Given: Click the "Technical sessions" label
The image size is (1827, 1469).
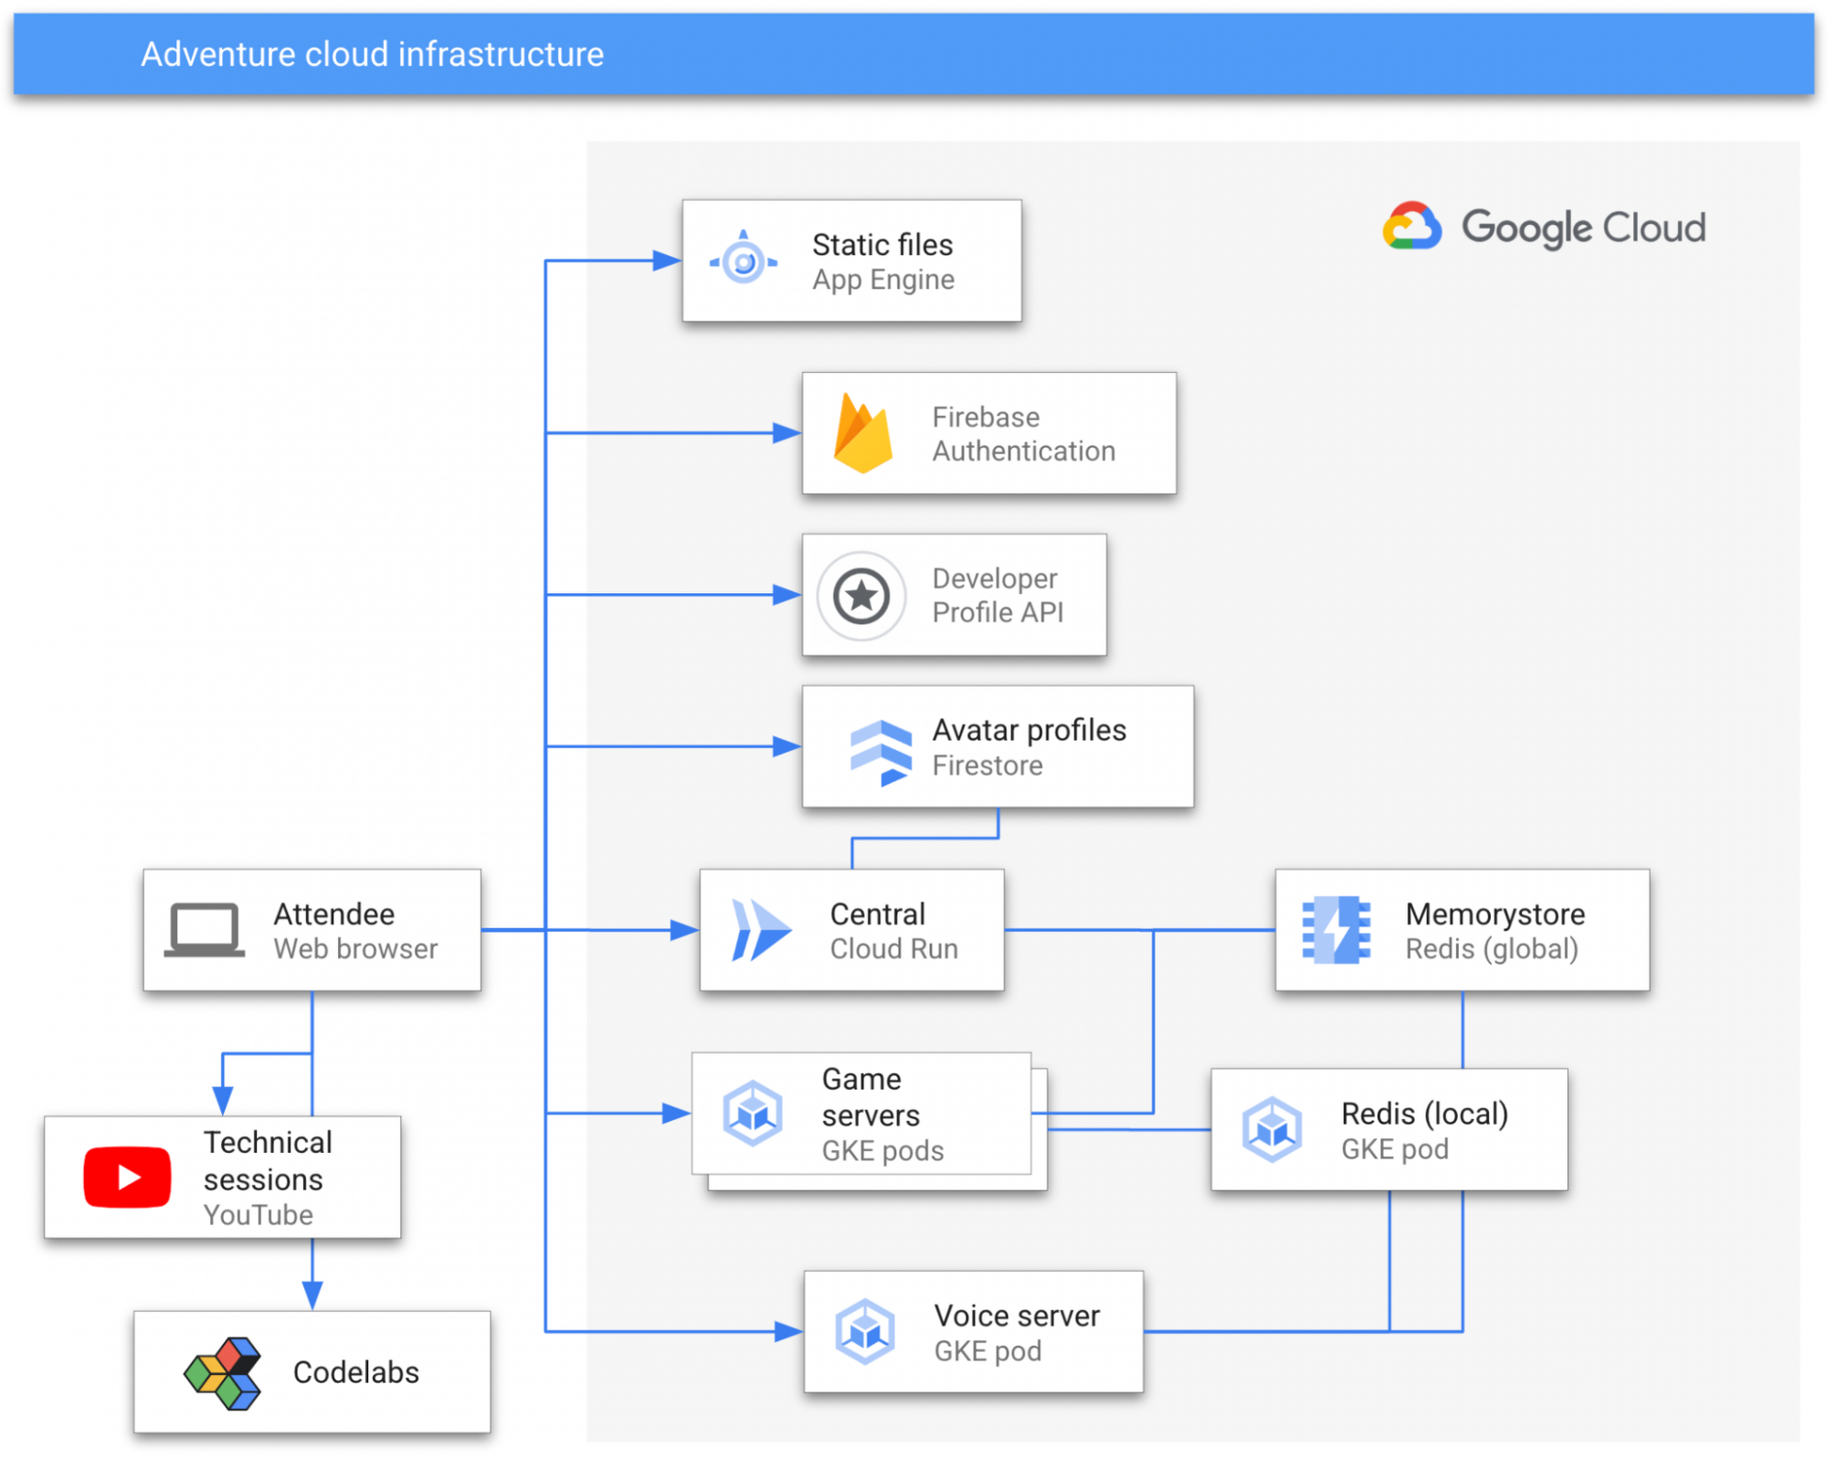Looking at the screenshot, I should coord(267,1161).
